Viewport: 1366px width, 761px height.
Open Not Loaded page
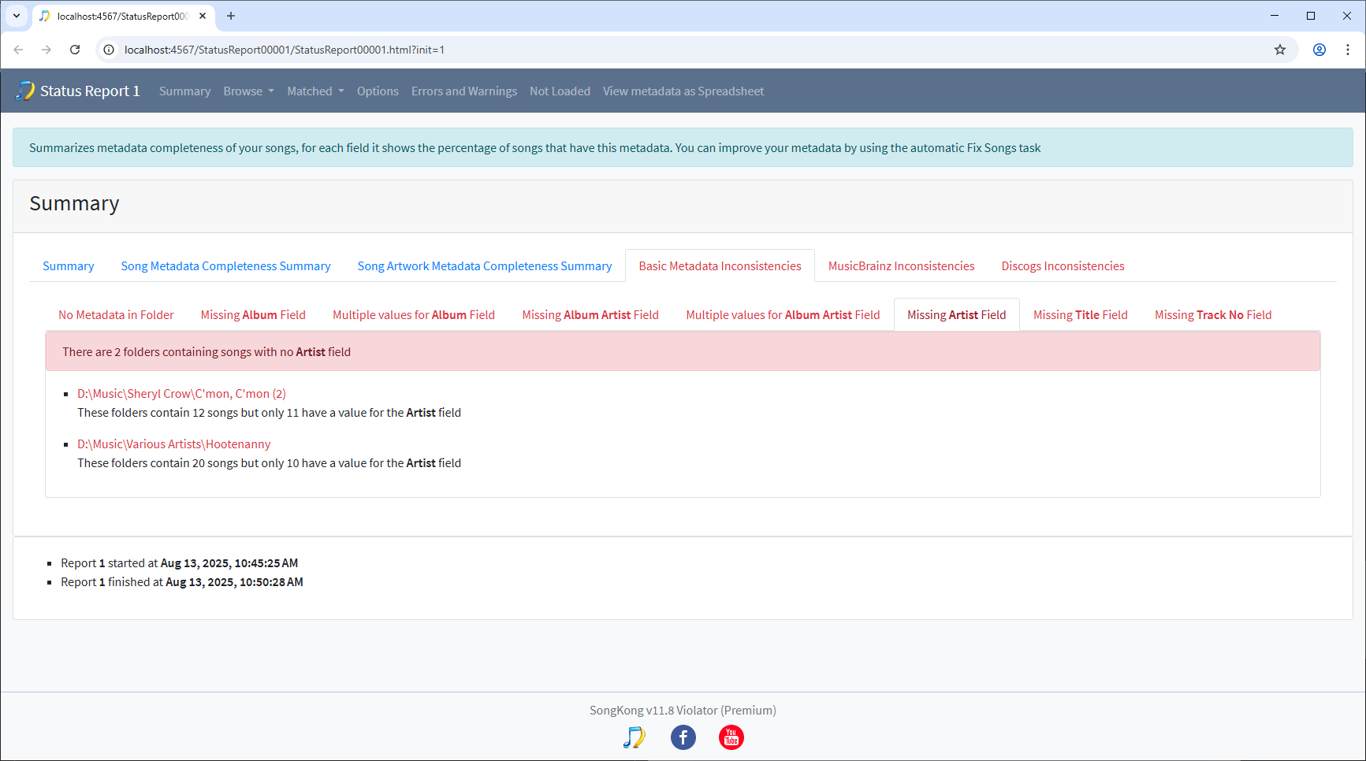point(560,91)
